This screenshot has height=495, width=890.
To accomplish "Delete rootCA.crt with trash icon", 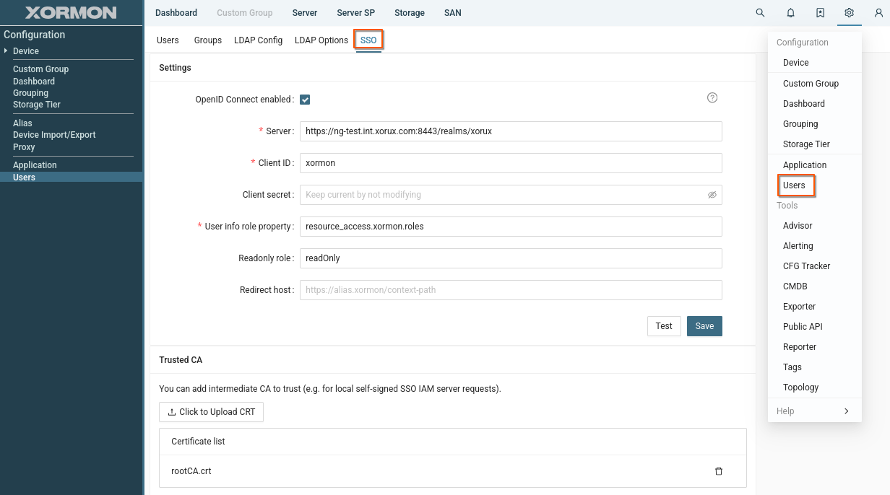I will pyautogui.click(x=718, y=471).
